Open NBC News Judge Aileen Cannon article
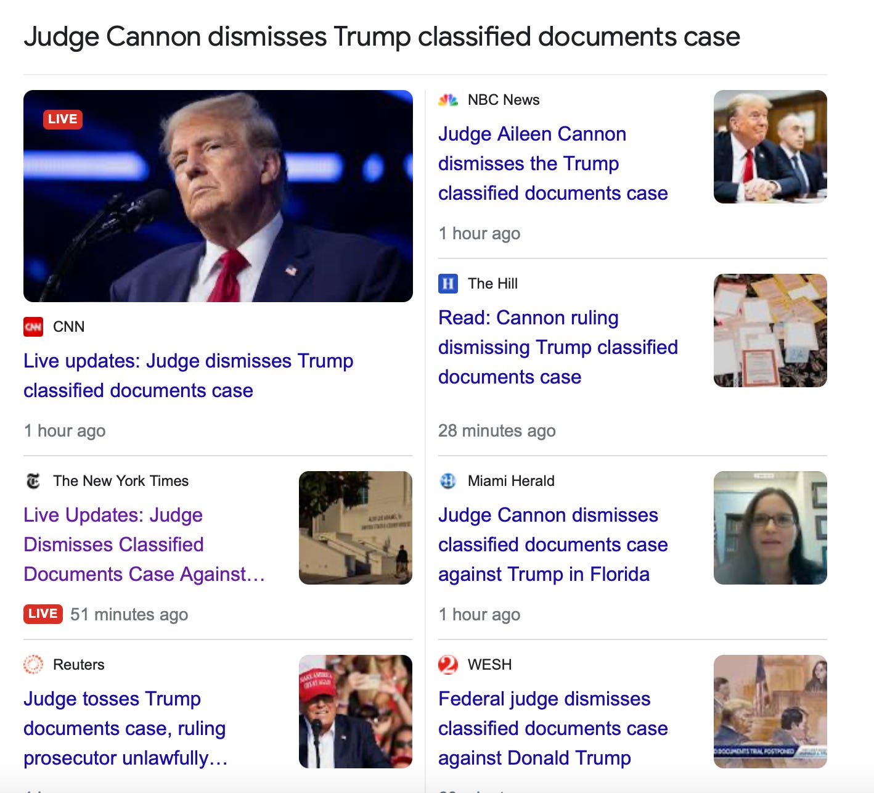Image resolution: width=874 pixels, height=793 pixels. pyautogui.click(x=553, y=163)
